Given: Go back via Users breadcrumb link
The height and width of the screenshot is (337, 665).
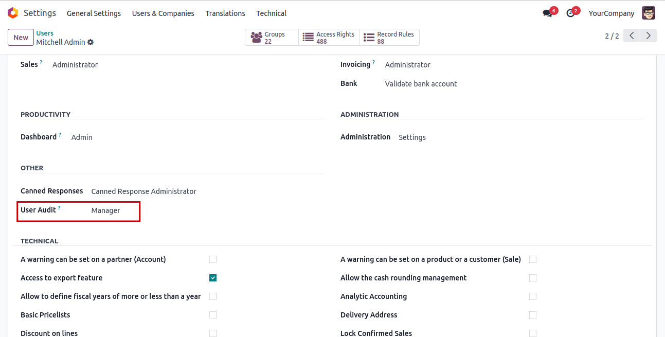Looking at the screenshot, I should coord(45,33).
